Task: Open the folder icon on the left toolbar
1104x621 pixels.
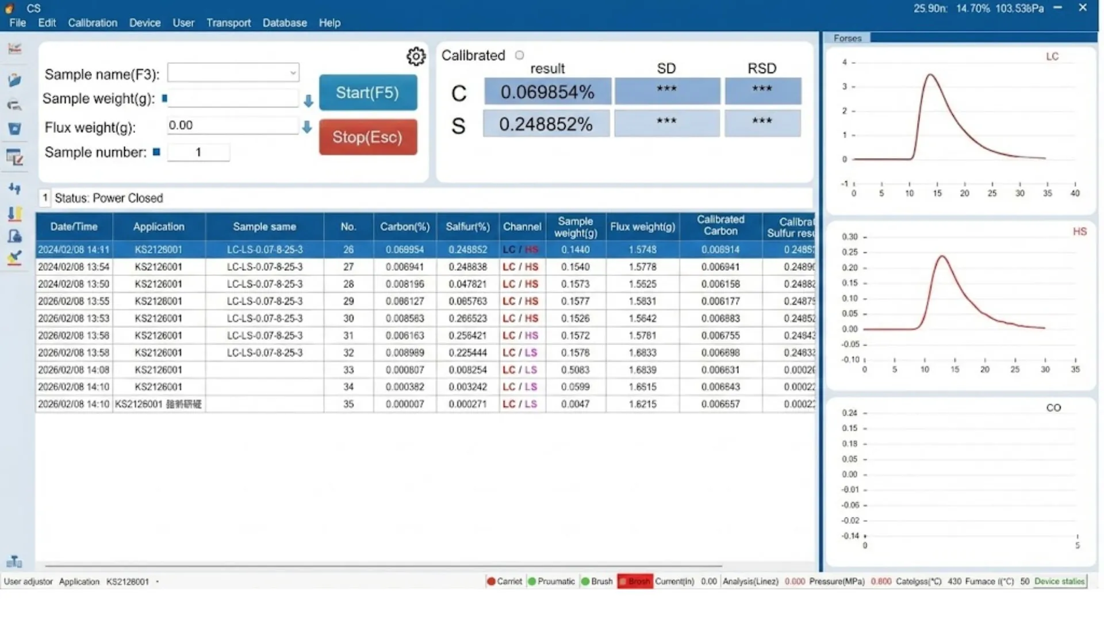Action: point(15,80)
